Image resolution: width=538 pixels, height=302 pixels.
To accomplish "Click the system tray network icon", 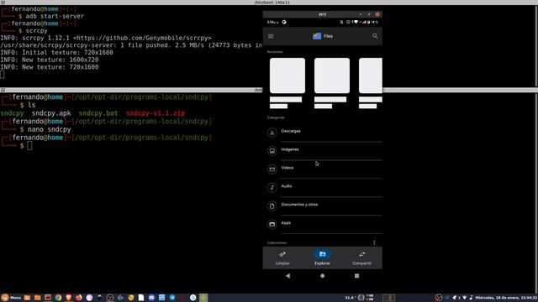I will click(x=465, y=298).
